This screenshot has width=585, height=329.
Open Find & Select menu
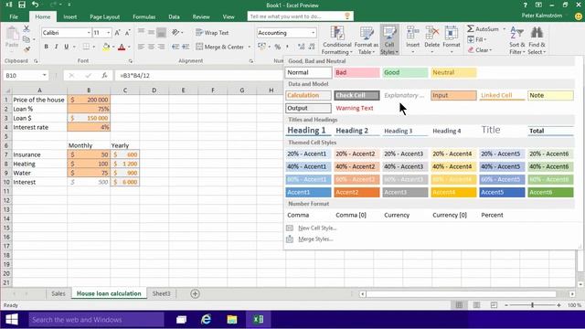coord(537,40)
